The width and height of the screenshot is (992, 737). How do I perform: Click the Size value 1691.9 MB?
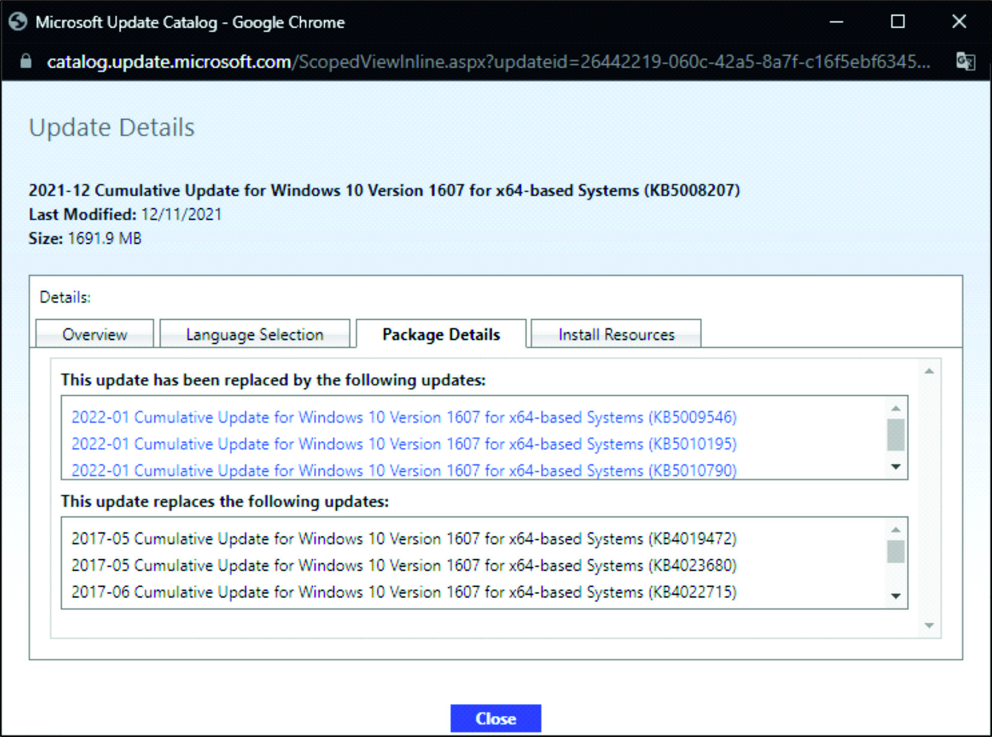tap(104, 238)
